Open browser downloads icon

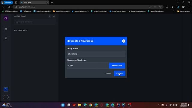(x=172, y=7)
